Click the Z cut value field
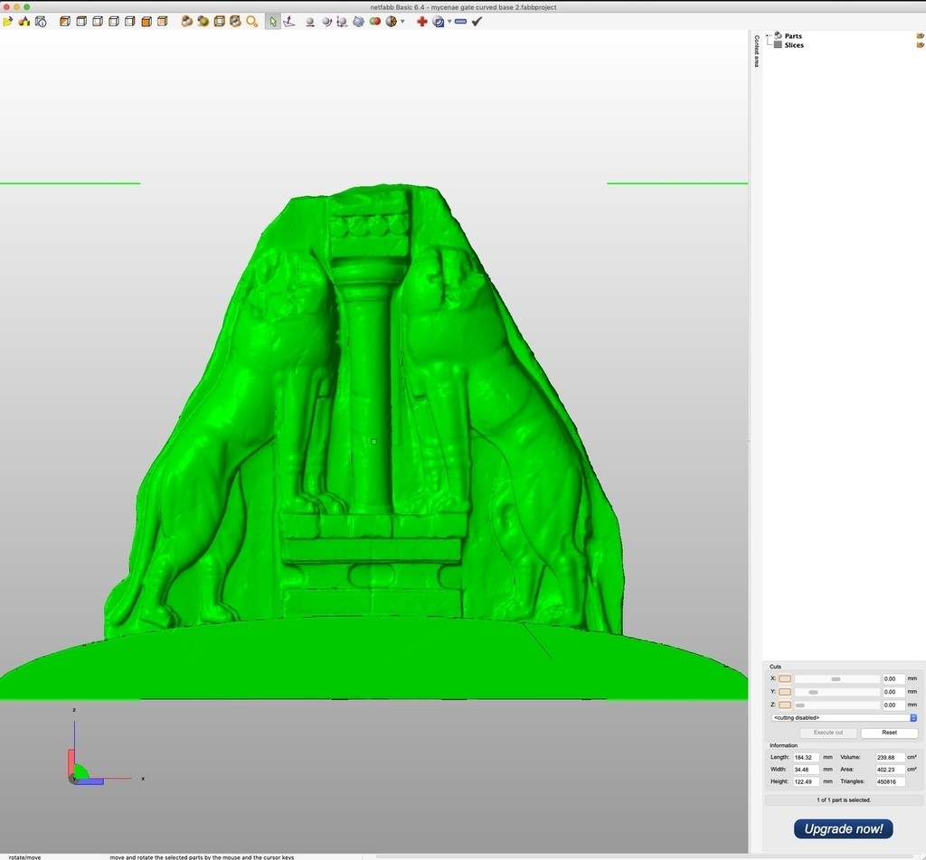The height and width of the screenshot is (860, 926). coord(893,705)
